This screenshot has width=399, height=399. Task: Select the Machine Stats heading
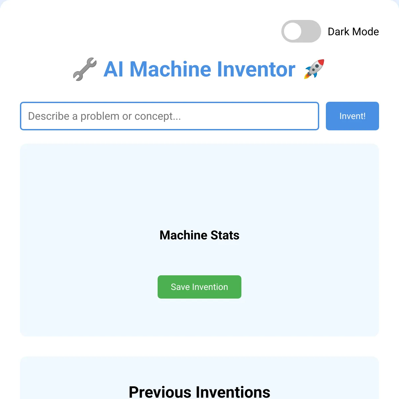199,235
